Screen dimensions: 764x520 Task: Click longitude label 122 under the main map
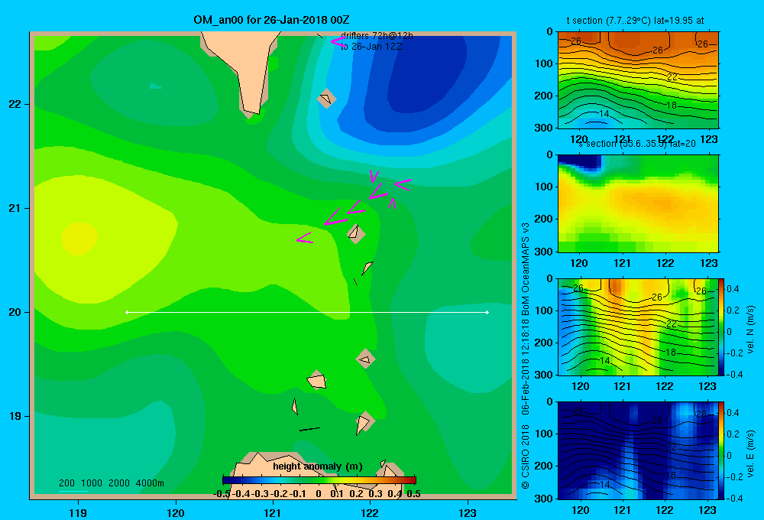pos(370,512)
